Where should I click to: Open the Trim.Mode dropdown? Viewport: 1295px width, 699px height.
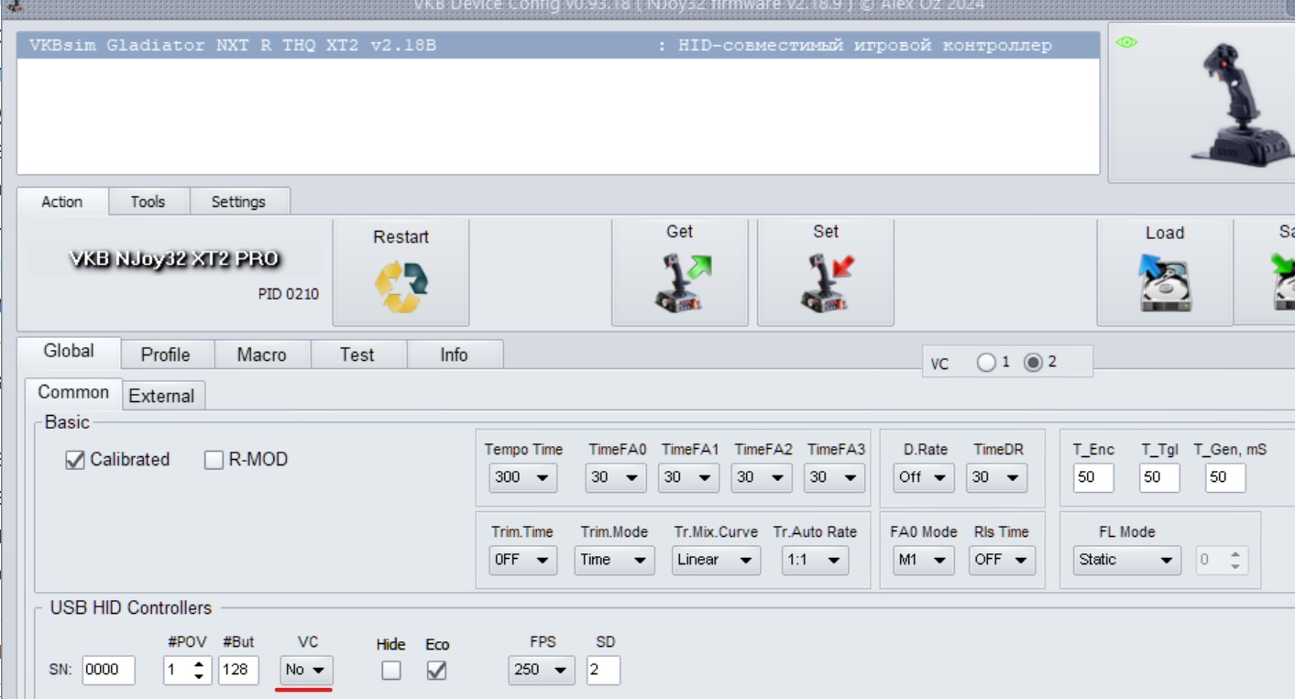tap(614, 560)
